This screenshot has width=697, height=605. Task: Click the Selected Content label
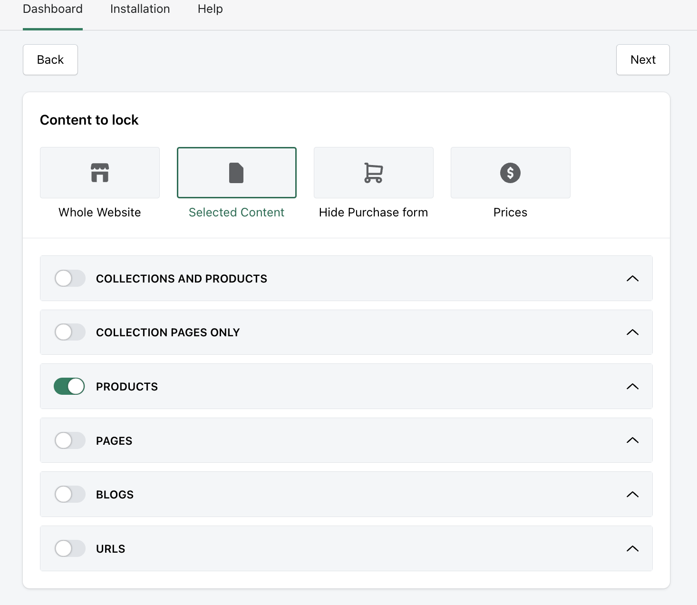pos(237,212)
